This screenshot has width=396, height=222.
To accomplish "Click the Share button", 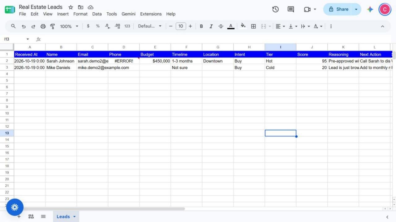I will coord(338,9).
